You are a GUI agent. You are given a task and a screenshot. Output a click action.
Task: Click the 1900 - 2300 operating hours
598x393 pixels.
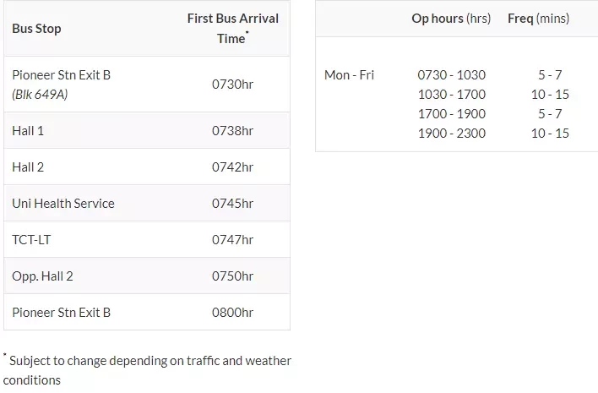tap(452, 134)
